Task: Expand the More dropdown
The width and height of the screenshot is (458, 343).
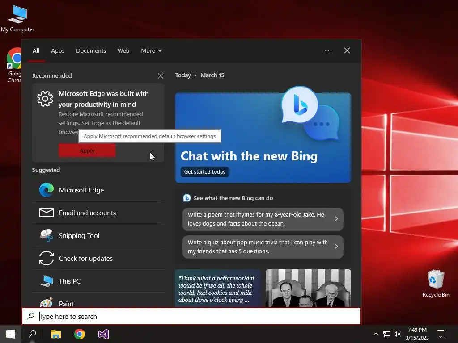Action: [151, 51]
